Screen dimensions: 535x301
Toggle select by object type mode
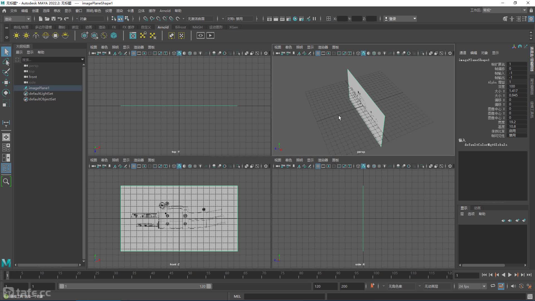120,19
